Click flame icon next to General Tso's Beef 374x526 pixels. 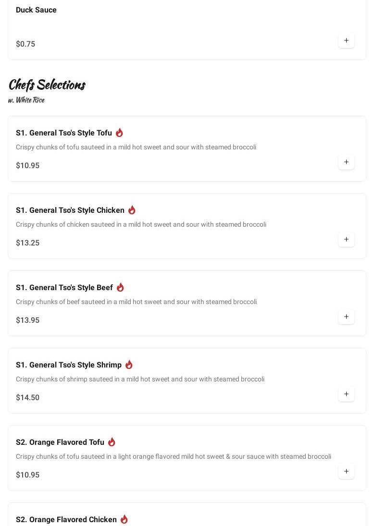(x=120, y=287)
